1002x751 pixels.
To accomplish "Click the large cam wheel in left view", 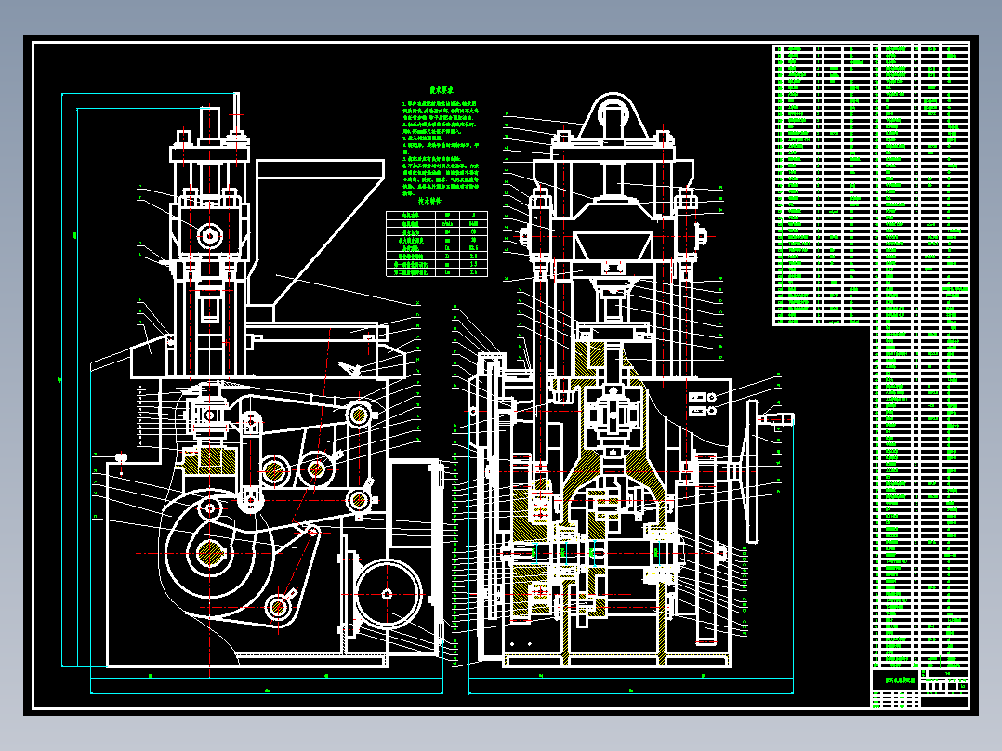I will 218,553.
